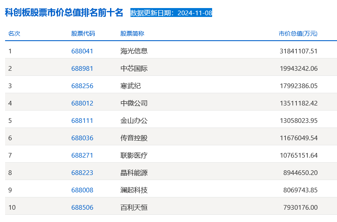Click the title 科创板股票市价总值排名前十名
The image size is (337, 222).
click(x=64, y=12)
